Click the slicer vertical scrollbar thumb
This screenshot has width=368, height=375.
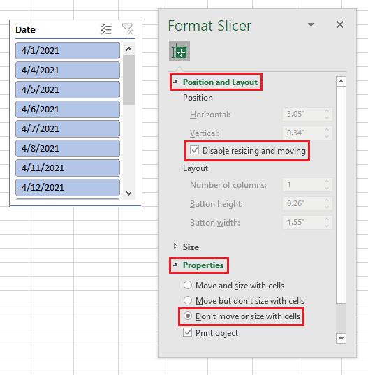pos(129,80)
